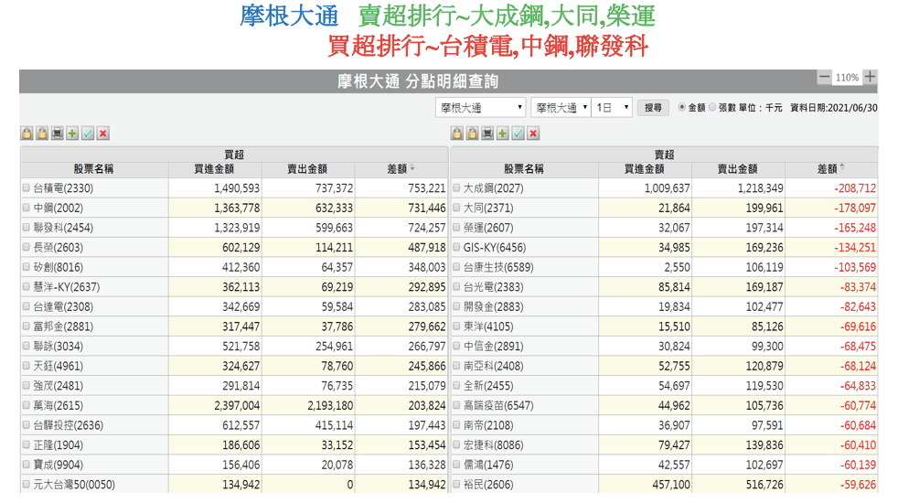Select the 張數 radio button
898x503 pixels.
point(712,107)
